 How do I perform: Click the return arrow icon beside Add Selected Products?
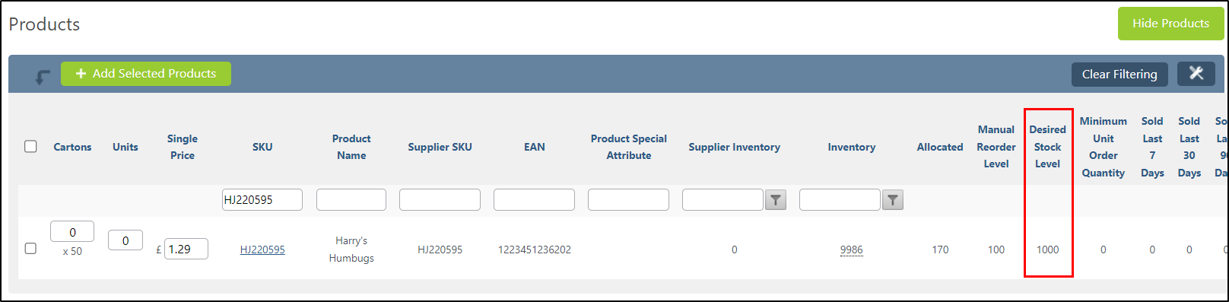point(43,76)
